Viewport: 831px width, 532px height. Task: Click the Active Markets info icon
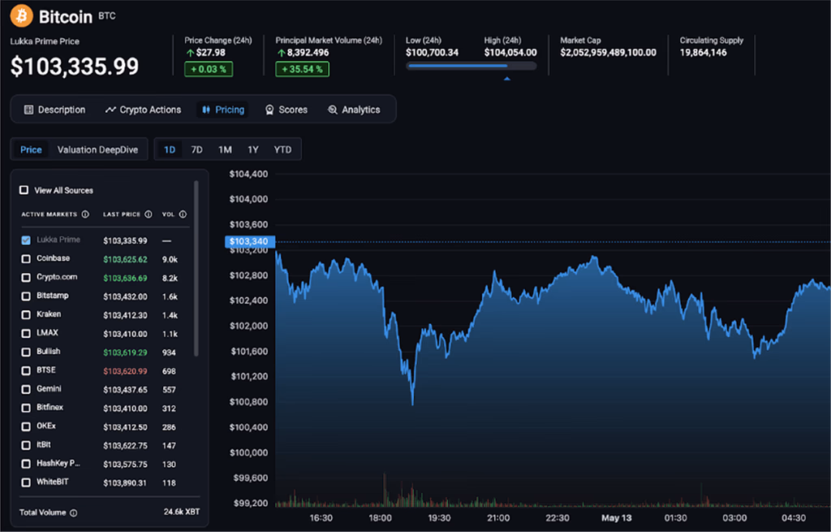[x=85, y=214]
